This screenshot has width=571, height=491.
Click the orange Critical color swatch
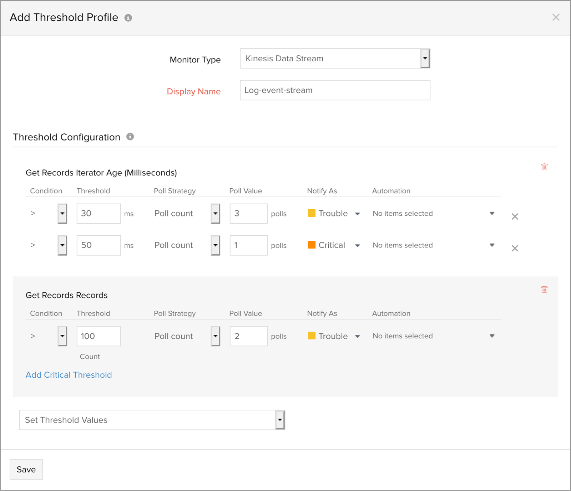tap(312, 245)
